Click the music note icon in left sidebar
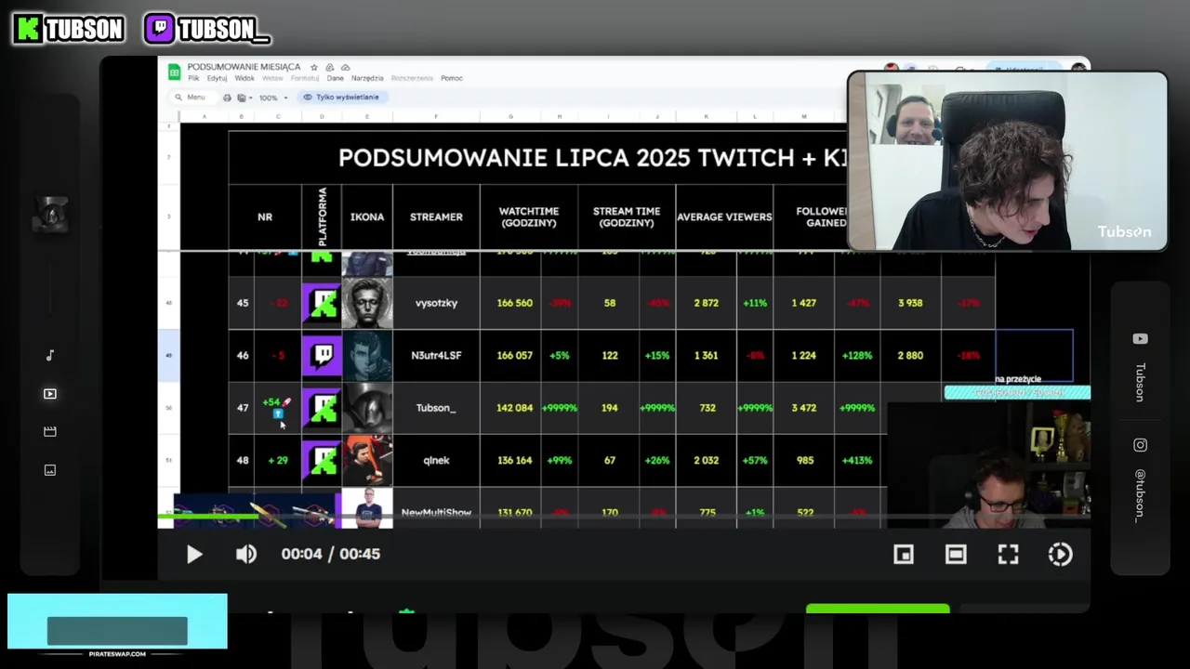The width and height of the screenshot is (1190, 669). pyautogui.click(x=50, y=356)
